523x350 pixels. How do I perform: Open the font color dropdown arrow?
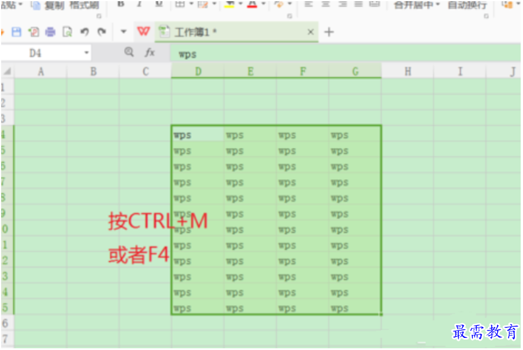(x=263, y=4)
